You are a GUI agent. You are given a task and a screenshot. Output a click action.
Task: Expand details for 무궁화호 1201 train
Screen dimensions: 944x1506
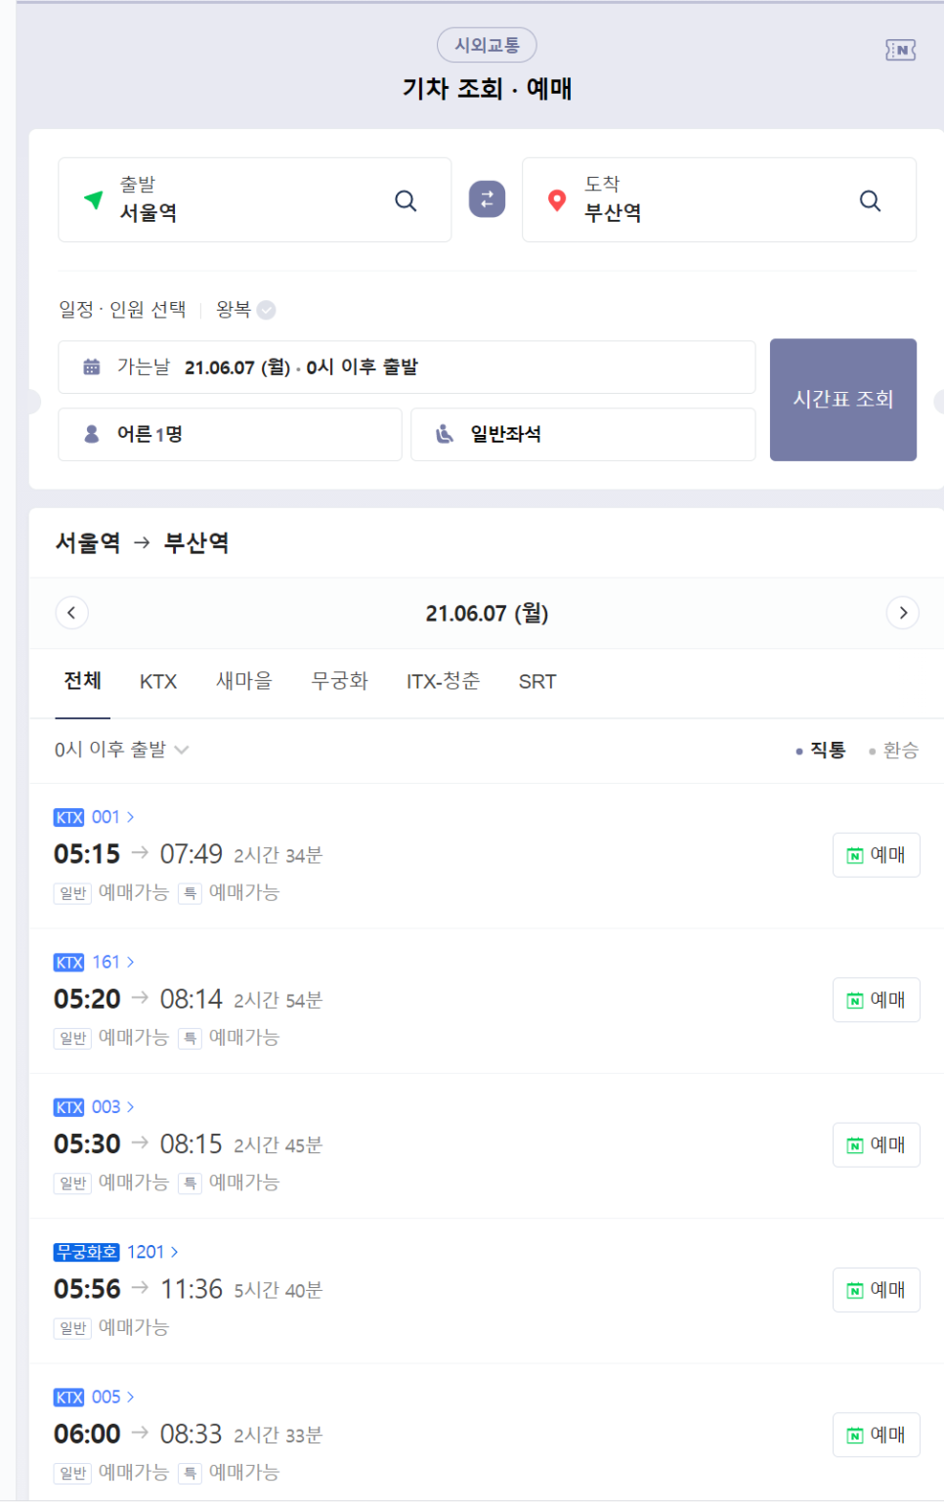tap(152, 1252)
